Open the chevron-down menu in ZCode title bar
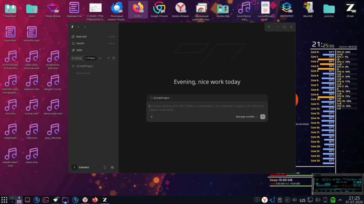This screenshot has height=204, width=364. (x=269, y=27)
